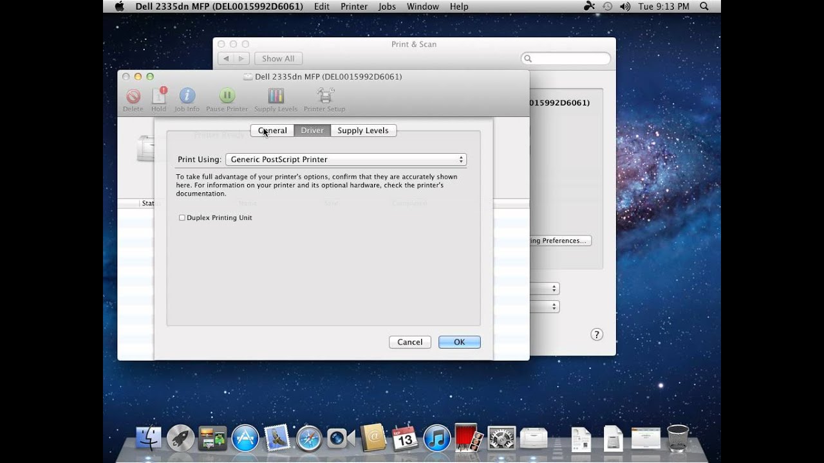Open Printer Setup from the toolbar
824x463 pixels.
click(x=325, y=96)
